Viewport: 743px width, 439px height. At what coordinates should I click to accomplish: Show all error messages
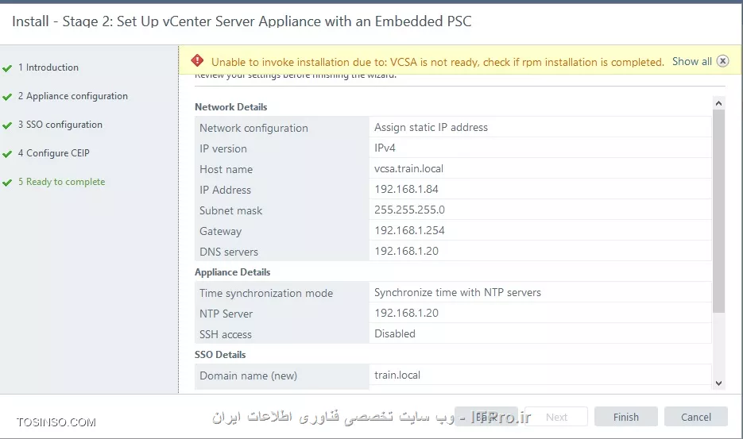point(692,62)
